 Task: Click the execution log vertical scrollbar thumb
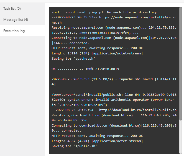pyautogui.click(x=182, y=64)
